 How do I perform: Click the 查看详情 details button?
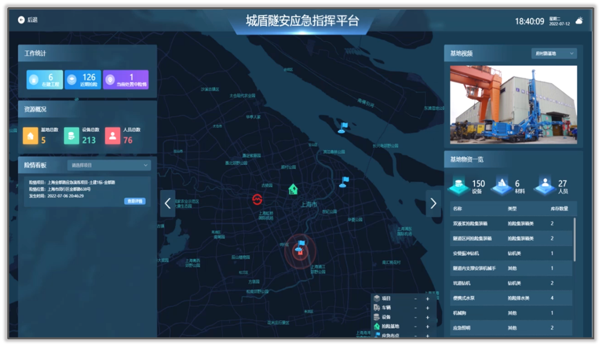click(x=135, y=201)
